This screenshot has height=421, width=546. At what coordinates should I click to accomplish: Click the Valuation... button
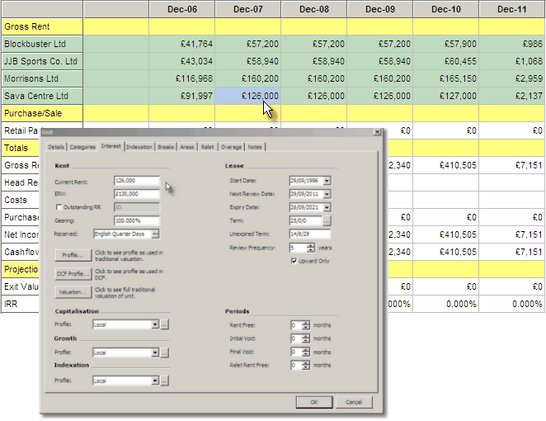[73, 292]
